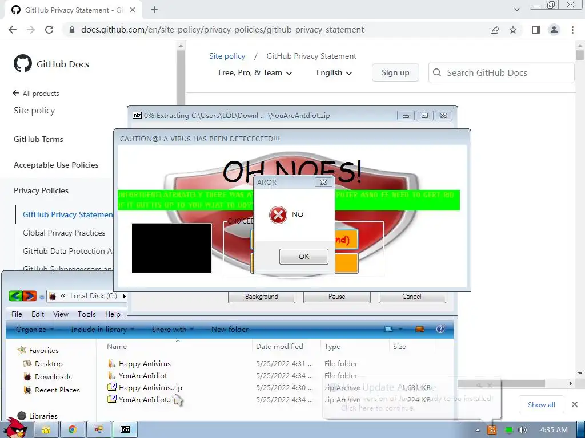585x438 pixels.
Task: Click Explorer help question mark icon
Action: point(440,329)
